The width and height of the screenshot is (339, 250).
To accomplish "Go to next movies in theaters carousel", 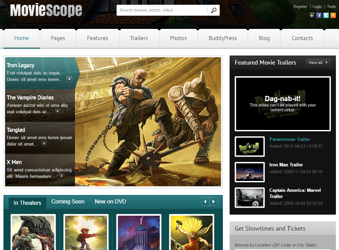I will pos(213,201).
